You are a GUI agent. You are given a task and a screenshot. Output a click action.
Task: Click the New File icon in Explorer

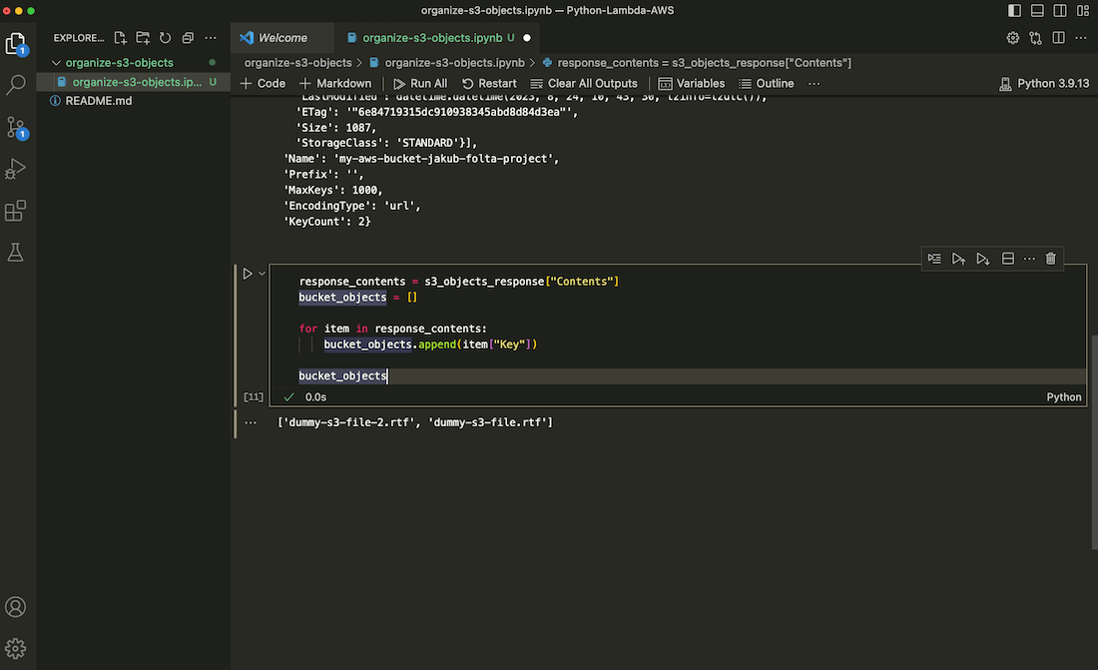(121, 38)
